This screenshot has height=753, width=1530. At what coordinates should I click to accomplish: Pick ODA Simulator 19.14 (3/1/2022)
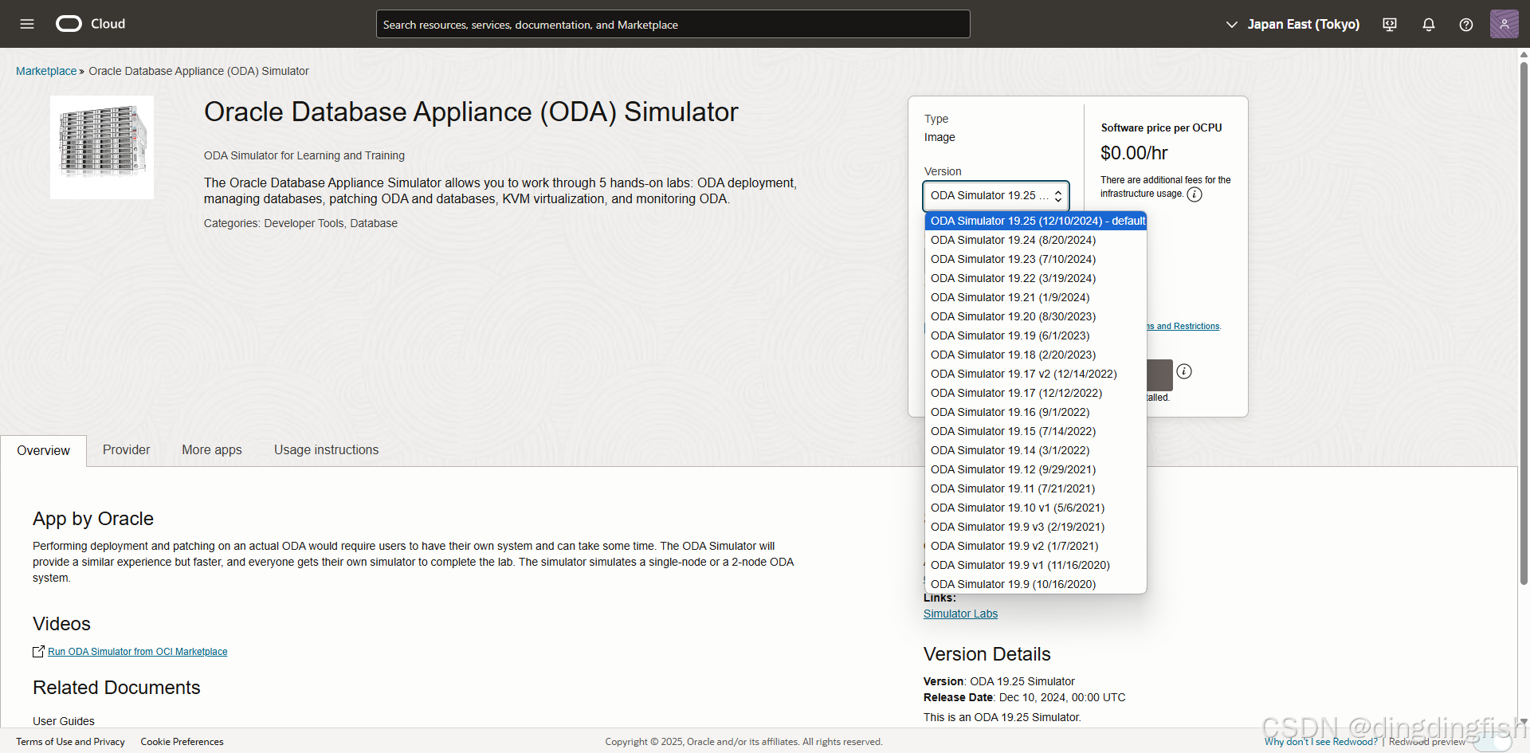(x=1036, y=450)
